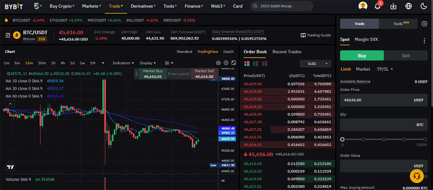
Task: Set chart interval to 1m
Action: [x=6, y=63]
